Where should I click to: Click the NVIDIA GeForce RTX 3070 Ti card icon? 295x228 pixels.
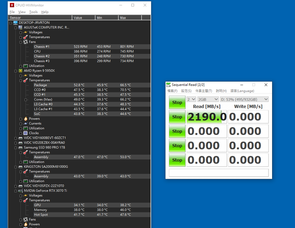coord(20,191)
